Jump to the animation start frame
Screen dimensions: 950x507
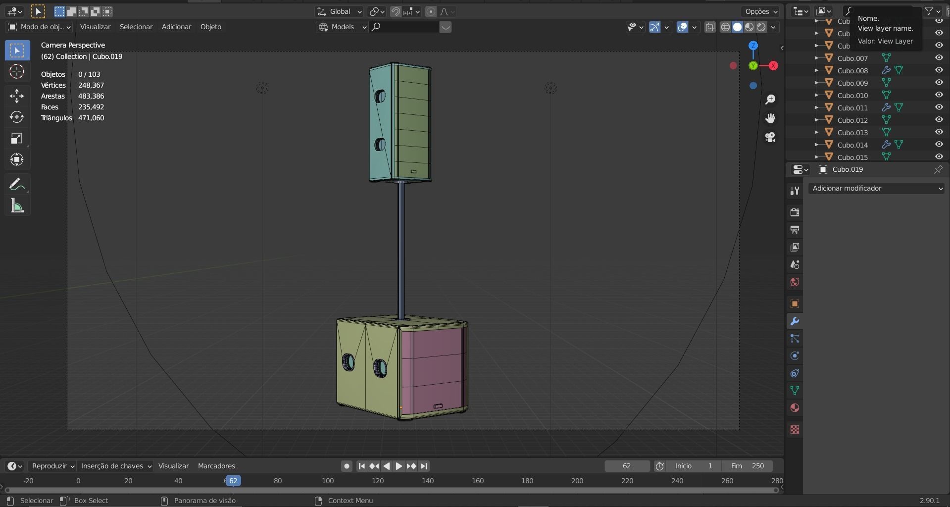tap(361, 466)
